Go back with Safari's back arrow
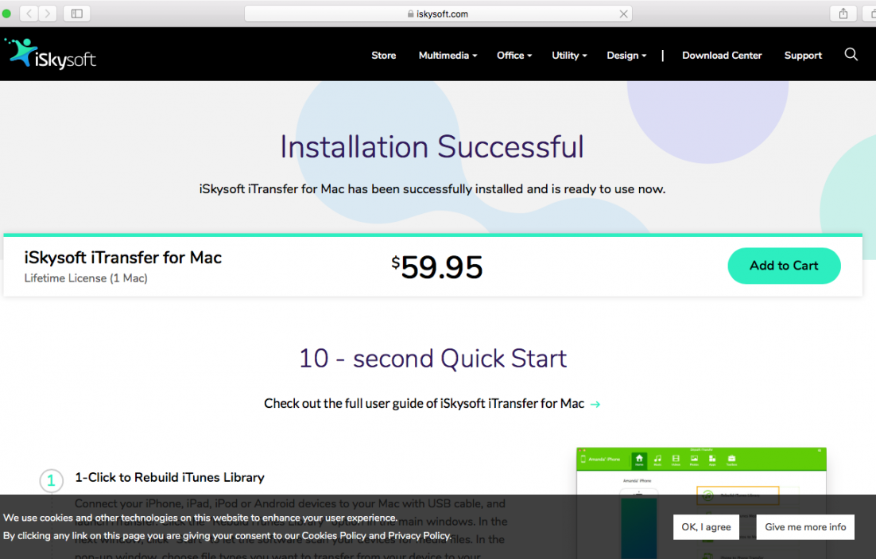The image size is (876, 559). 29,14
